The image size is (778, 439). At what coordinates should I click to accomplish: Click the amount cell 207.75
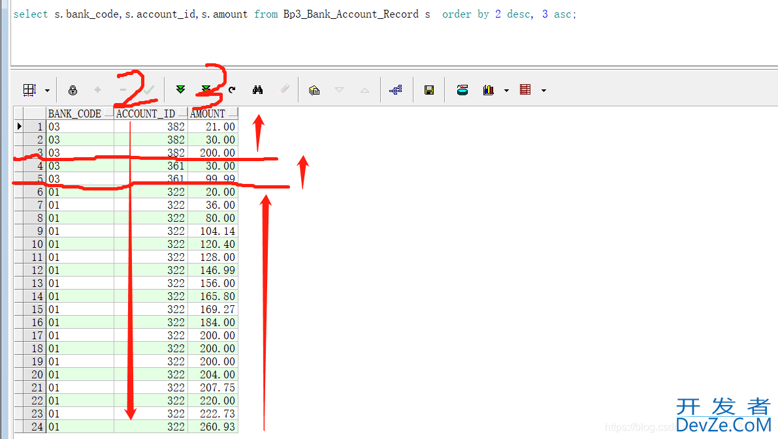(x=213, y=387)
